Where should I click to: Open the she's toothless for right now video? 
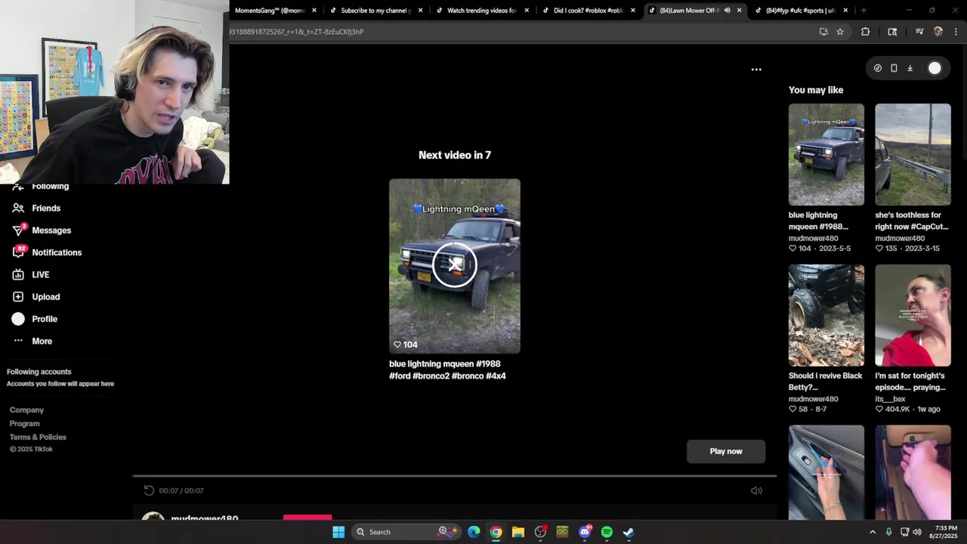click(x=913, y=155)
